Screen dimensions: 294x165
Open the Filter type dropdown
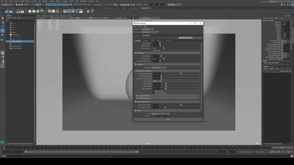coord(160,114)
